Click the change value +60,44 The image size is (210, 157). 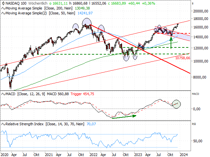tap(134, 3)
